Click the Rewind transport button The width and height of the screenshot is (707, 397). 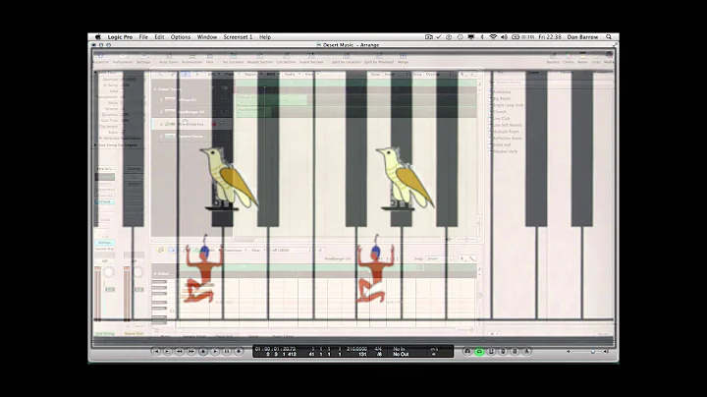click(180, 351)
